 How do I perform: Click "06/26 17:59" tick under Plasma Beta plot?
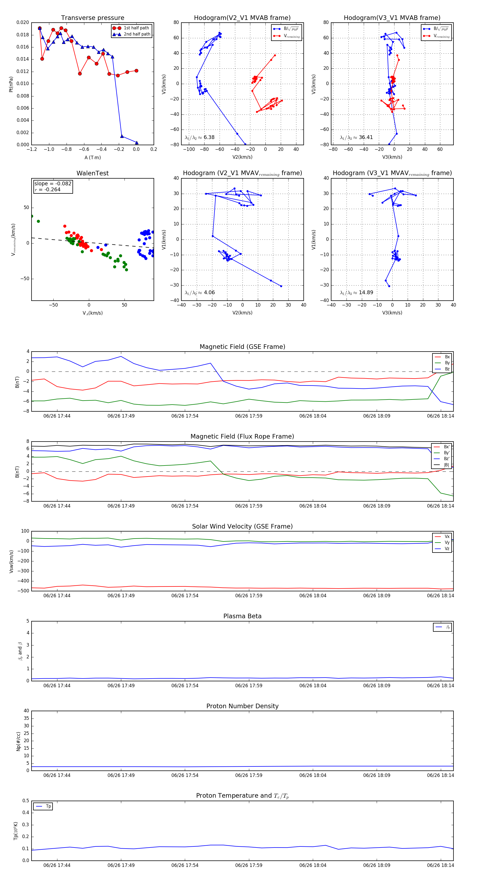tap(248, 686)
